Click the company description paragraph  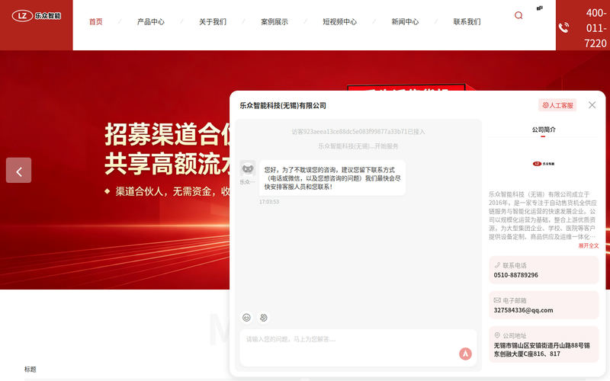(x=542, y=216)
